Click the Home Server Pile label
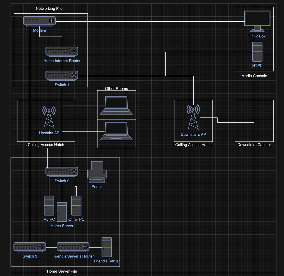This screenshot has height=276, width=284. [x=62, y=271]
